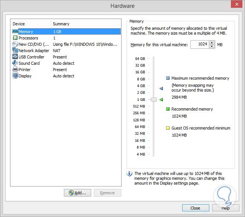Select the Network Adapter device row
245x217 pixels.
pyautogui.click(x=67, y=51)
